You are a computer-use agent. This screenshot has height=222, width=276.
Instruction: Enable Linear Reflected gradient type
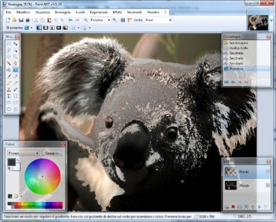tap(46, 28)
